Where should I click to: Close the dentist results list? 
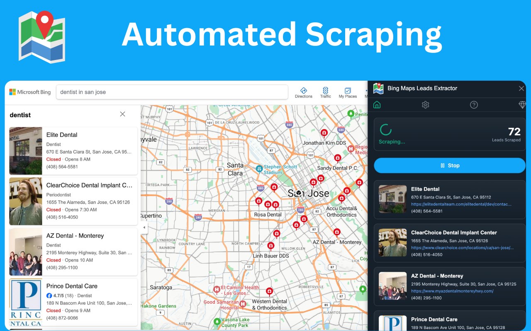(x=122, y=114)
